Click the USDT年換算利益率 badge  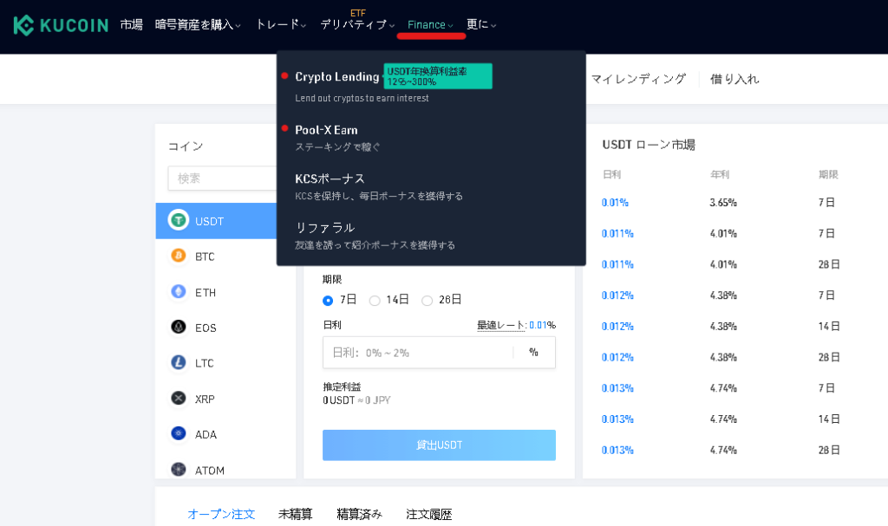[x=438, y=76]
